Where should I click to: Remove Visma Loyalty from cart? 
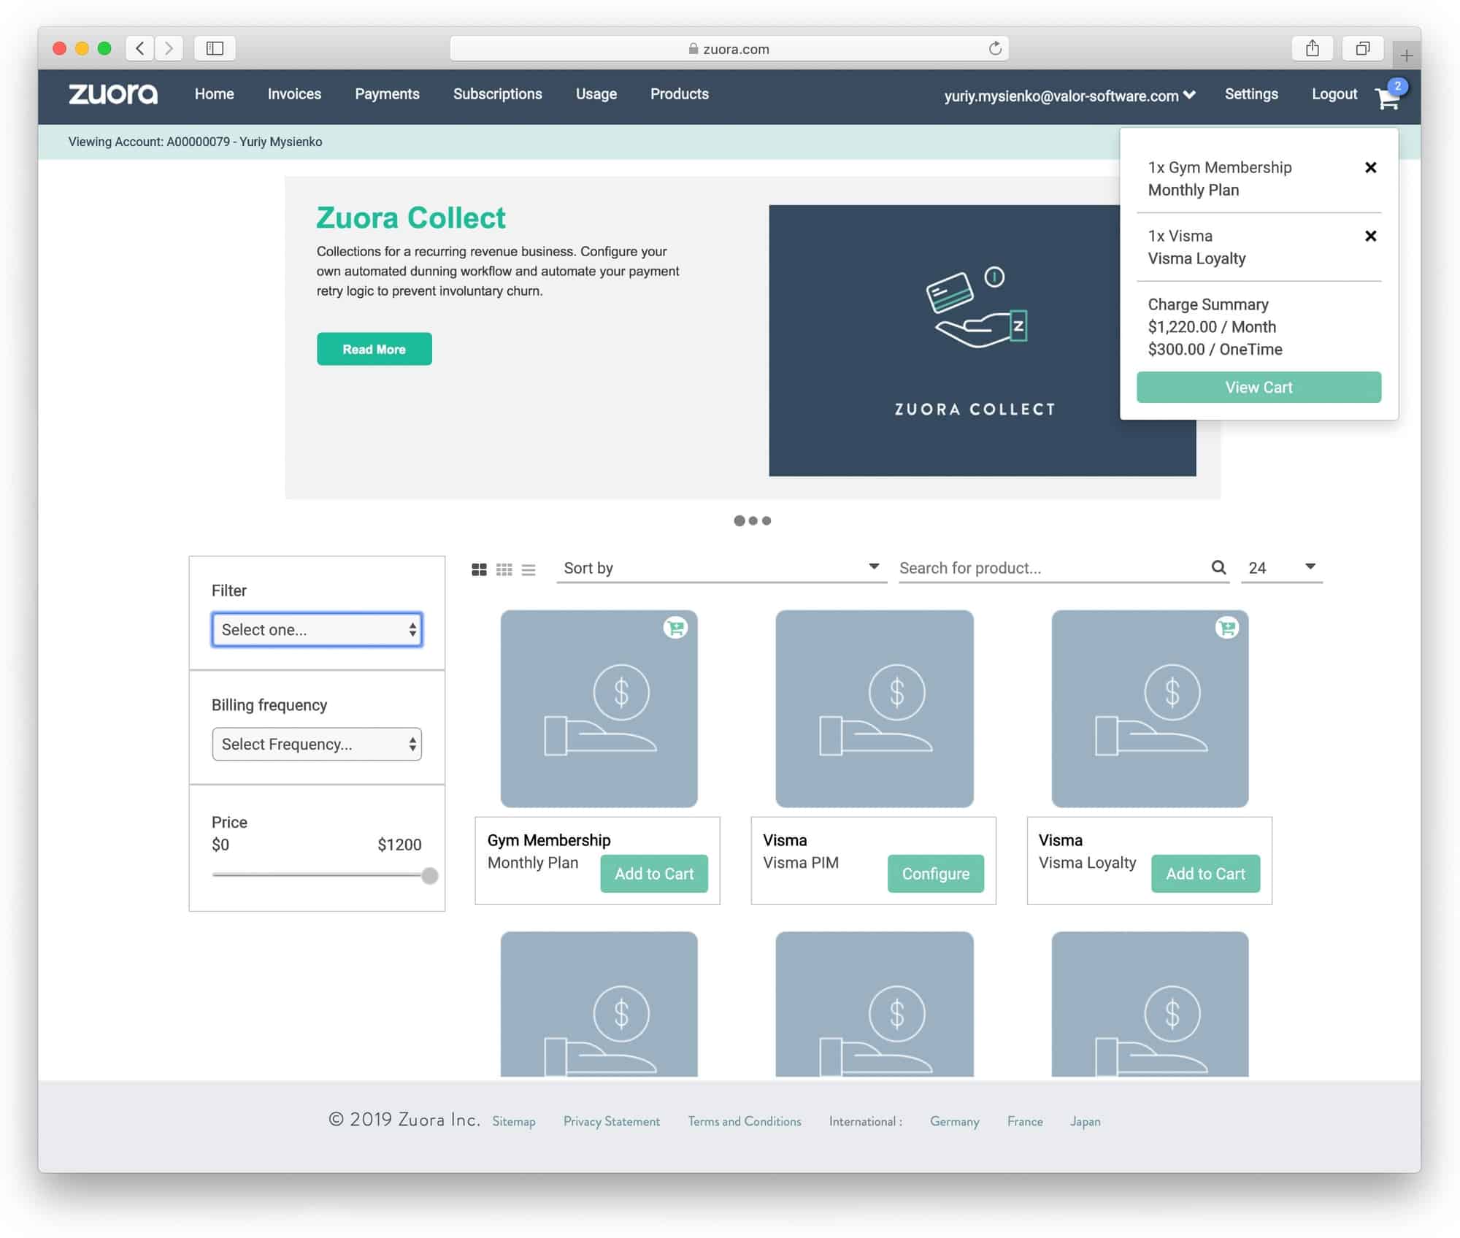point(1370,236)
